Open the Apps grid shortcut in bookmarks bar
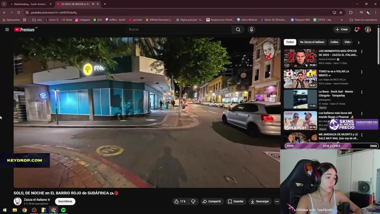The image size is (380, 214). tap(24, 20)
